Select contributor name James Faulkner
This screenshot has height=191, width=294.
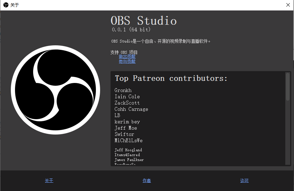pos(129,160)
